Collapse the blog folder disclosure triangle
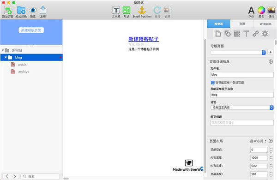277x180 pixels. 6,57
